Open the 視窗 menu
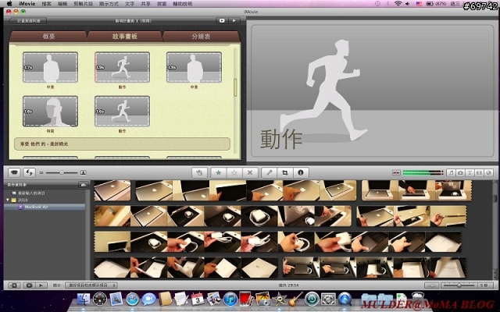 162,4
